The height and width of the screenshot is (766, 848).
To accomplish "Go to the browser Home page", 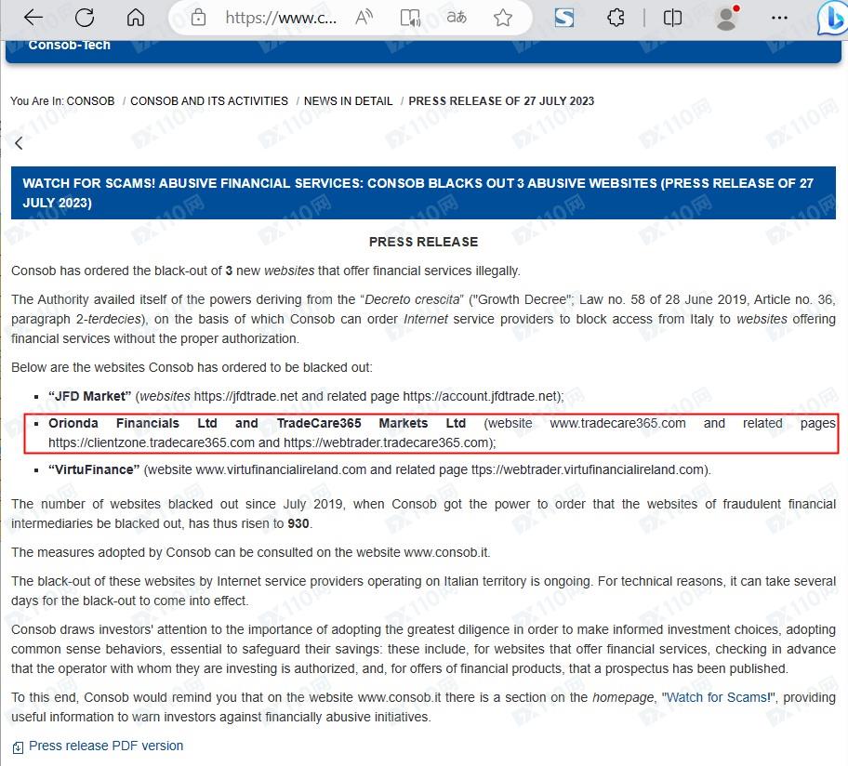I will [136, 18].
